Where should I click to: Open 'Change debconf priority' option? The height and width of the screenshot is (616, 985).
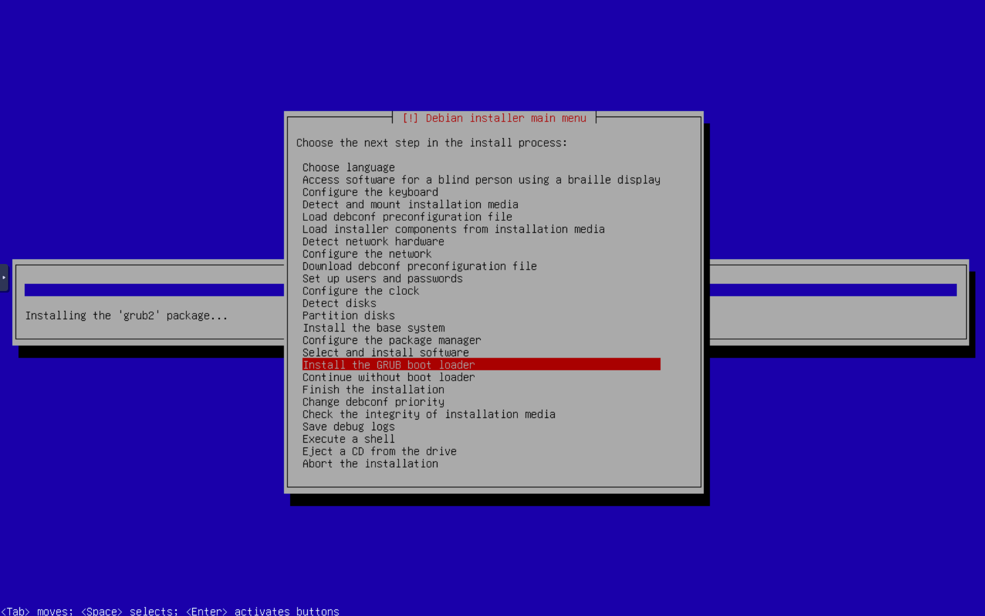(x=373, y=402)
